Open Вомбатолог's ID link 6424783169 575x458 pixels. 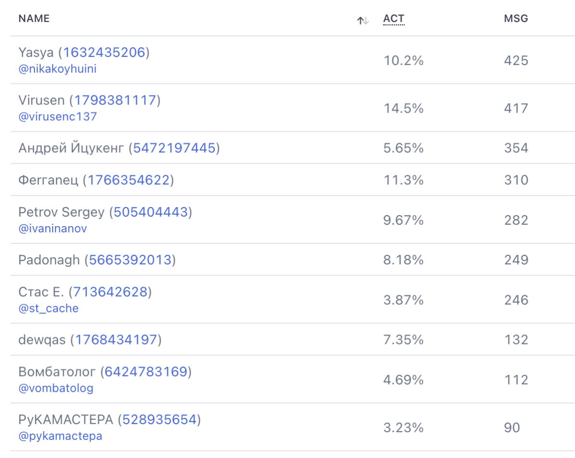(146, 372)
